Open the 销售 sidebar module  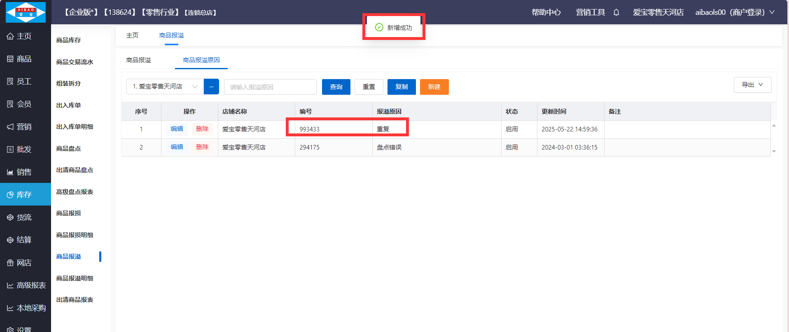pyautogui.click(x=26, y=172)
